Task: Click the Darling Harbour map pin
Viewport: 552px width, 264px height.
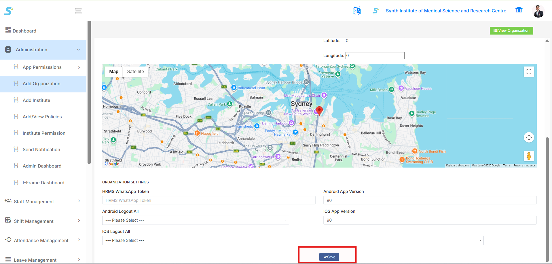Action: (x=291, y=123)
